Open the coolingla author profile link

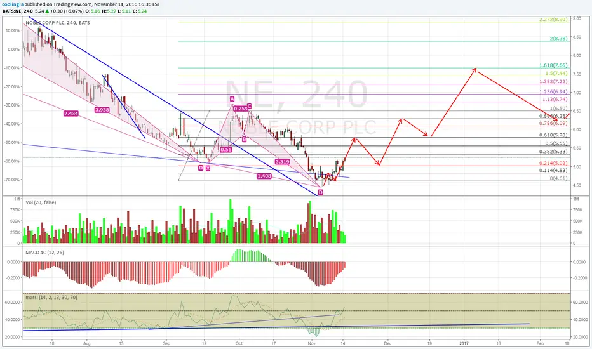click(12, 4)
